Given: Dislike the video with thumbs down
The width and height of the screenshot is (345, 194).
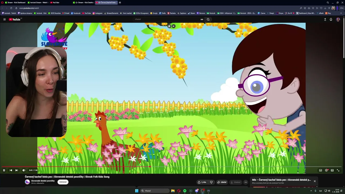Looking at the screenshot, I should click(211, 182).
